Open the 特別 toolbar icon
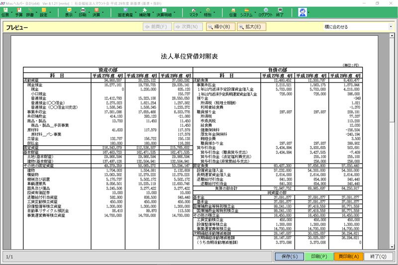The height and width of the screenshot is (265, 398). 207,12
